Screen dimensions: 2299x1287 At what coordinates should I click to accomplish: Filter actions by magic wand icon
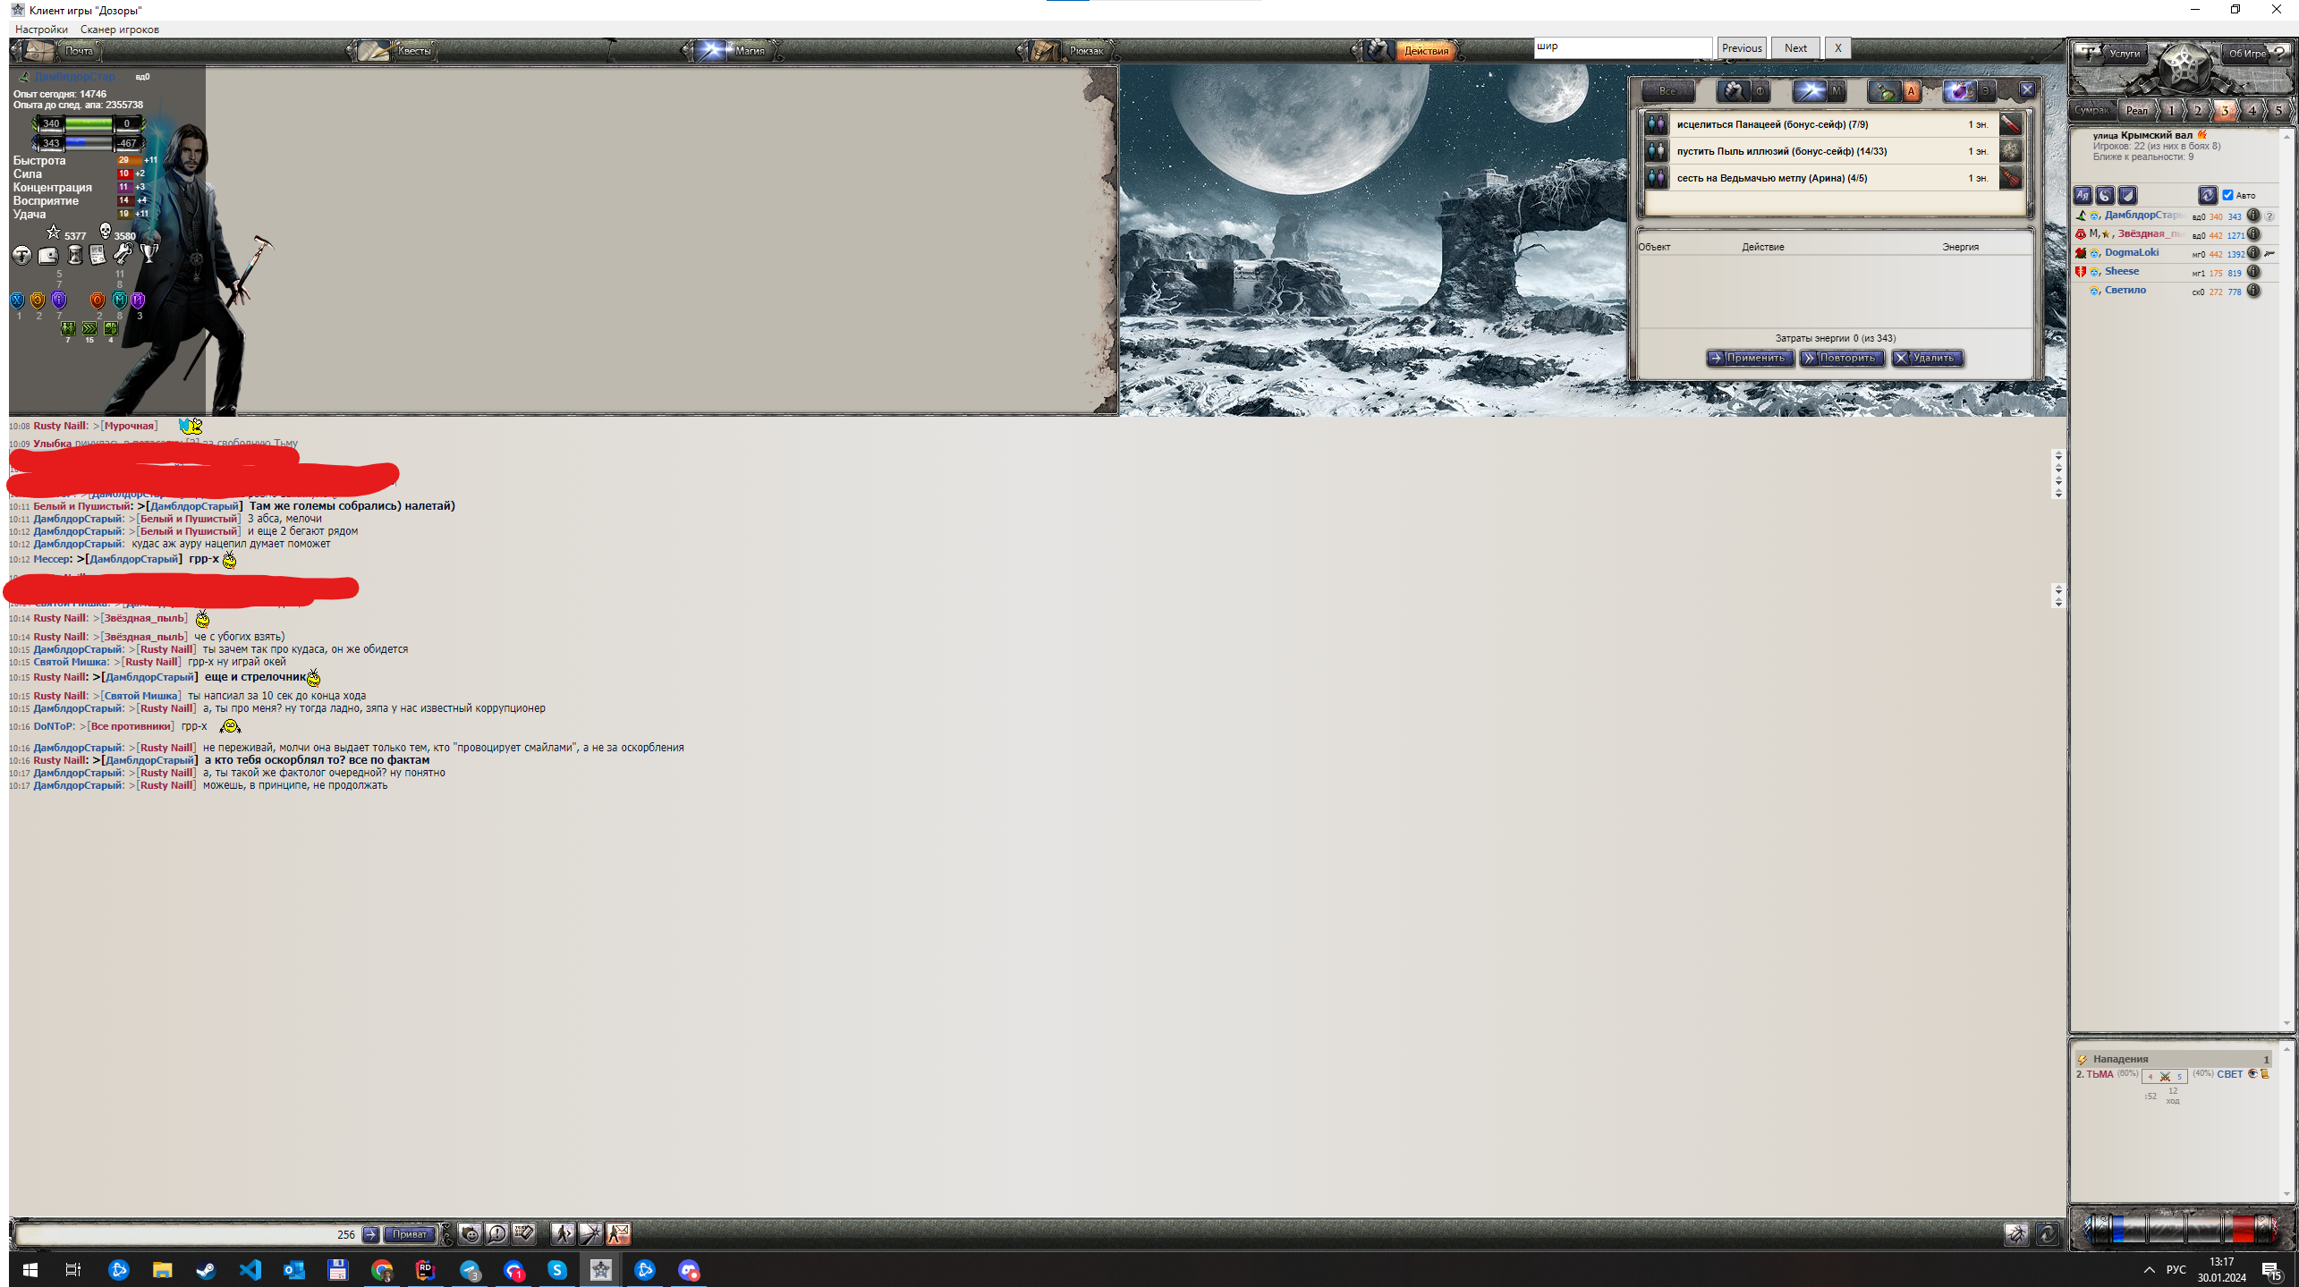(1809, 91)
